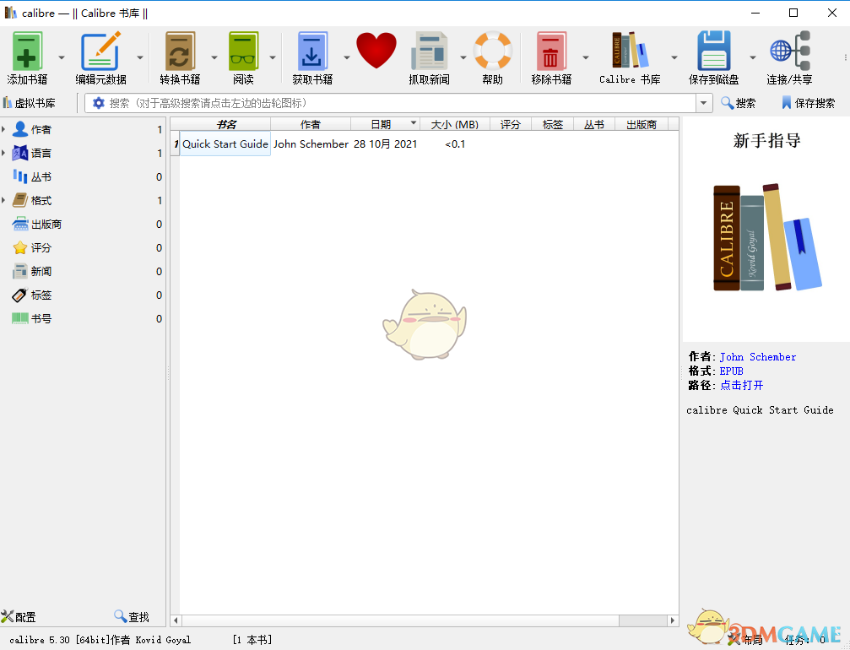This screenshot has width=850, height=650.
Task: Open book folder via 点击打开 link
Action: pyautogui.click(x=741, y=385)
